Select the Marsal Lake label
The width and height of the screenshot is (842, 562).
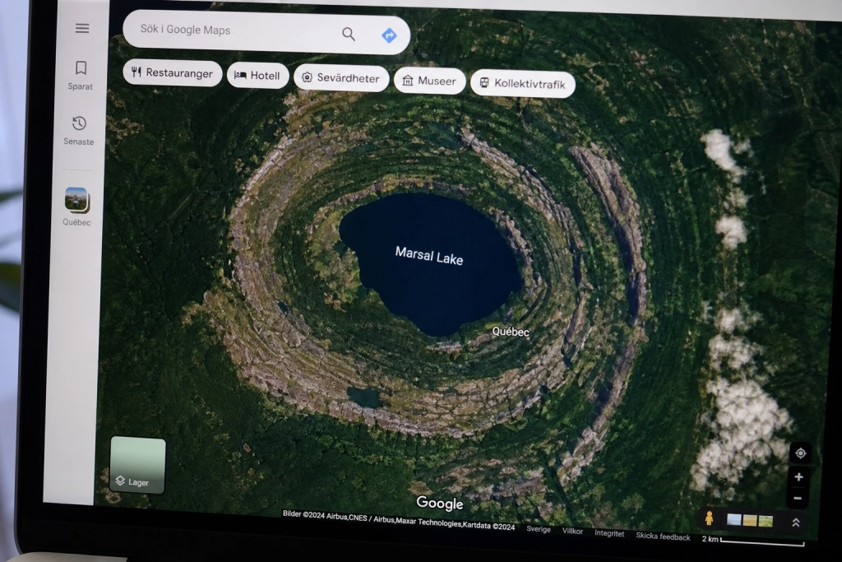429,256
